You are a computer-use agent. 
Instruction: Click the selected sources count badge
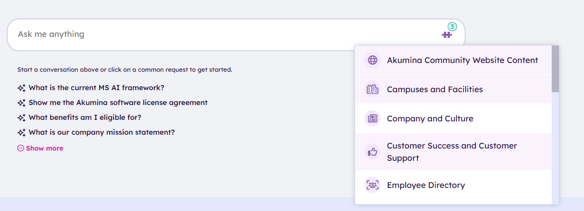(452, 27)
